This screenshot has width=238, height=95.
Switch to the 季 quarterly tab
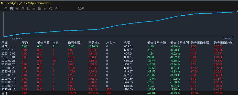28,9
